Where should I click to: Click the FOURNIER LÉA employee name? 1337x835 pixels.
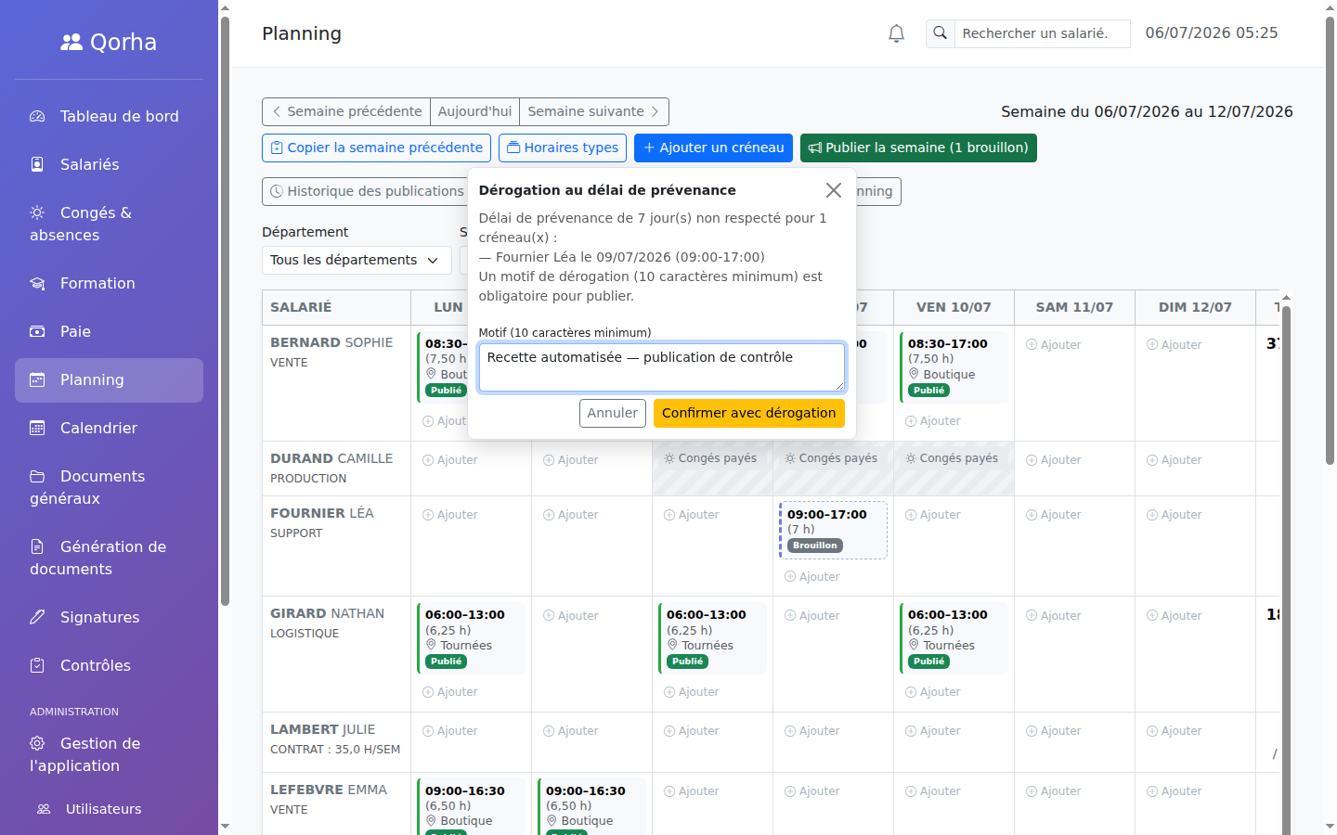(321, 513)
